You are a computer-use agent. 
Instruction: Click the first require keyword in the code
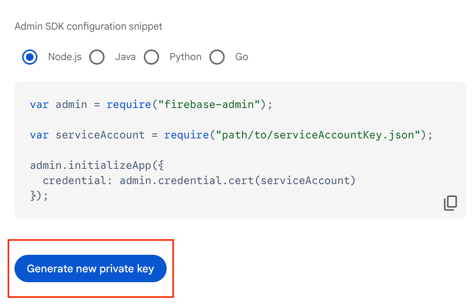129,104
